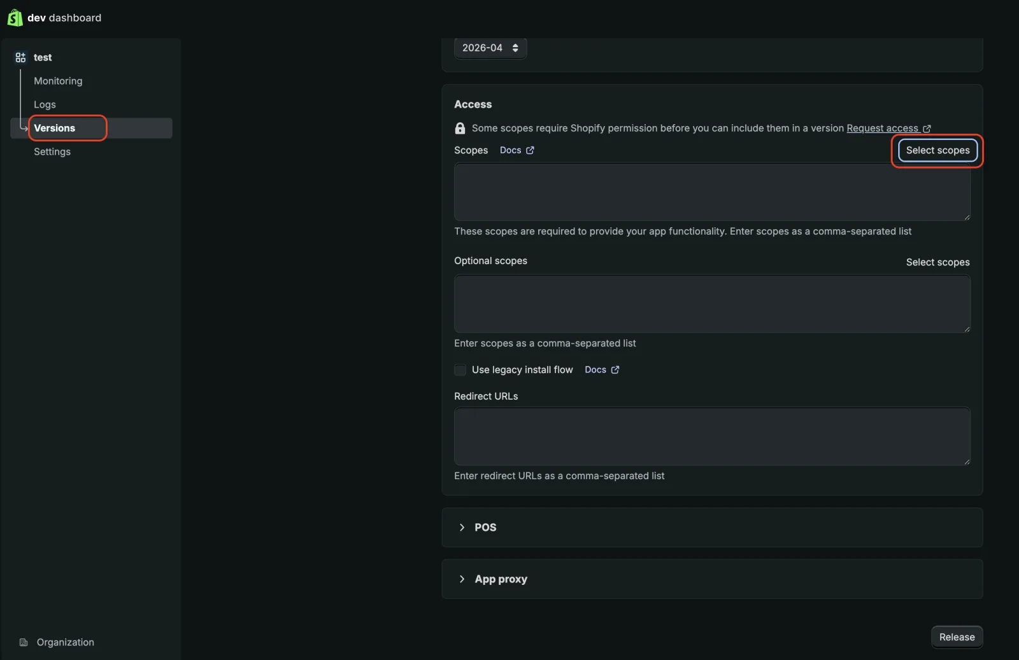Click the external link icon beside Scopes Docs
The width and height of the screenshot is (1019, 660).
pos(530,150)
